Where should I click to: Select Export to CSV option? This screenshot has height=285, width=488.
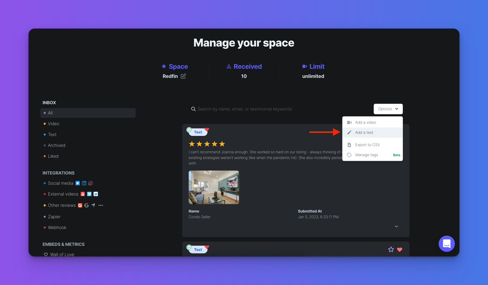(367, 145)
